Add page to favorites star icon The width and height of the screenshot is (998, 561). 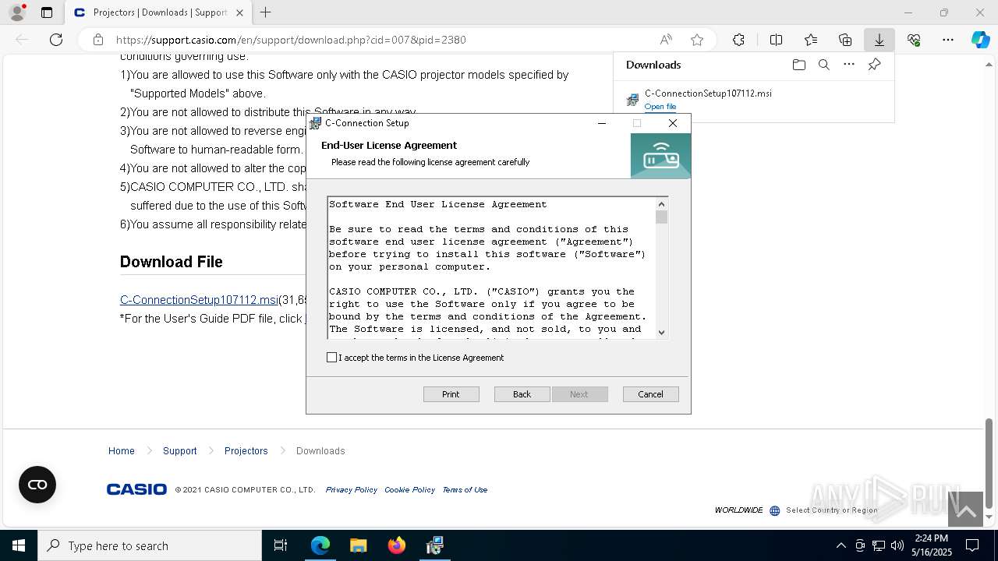(697, 40)
